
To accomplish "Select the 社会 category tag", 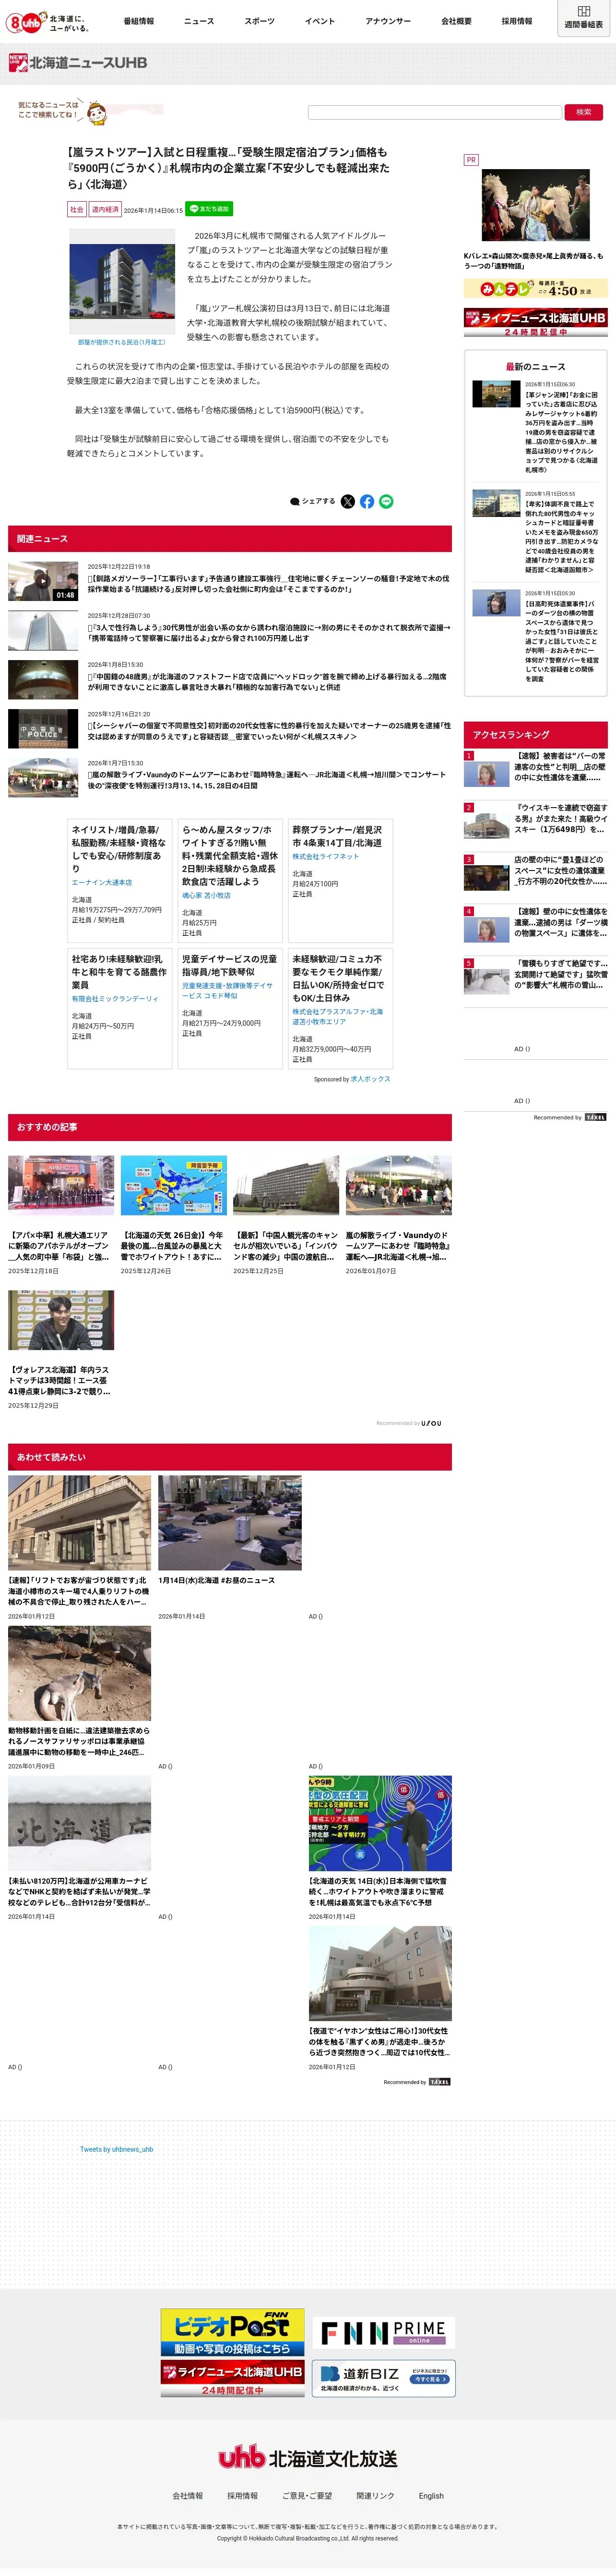I will pos(77,209).
